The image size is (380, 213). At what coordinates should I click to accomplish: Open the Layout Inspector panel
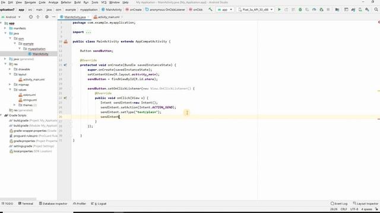366,204
